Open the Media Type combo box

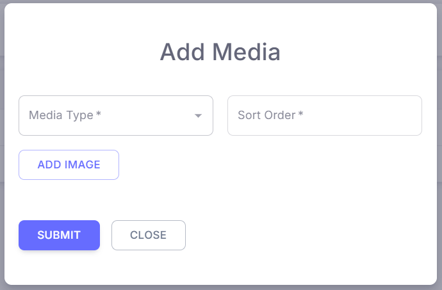point(115,116)
